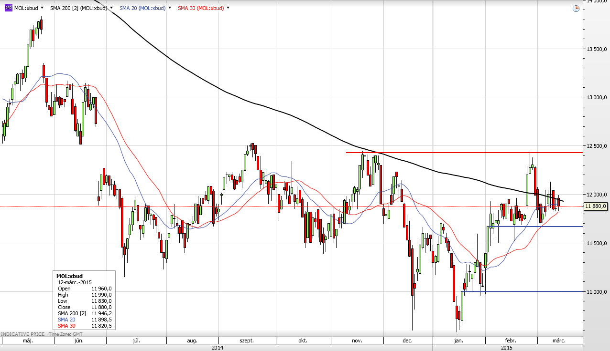The image size is (610, 351).
Task: Click the clock pie icon at top right
Action: click(576, 9)
